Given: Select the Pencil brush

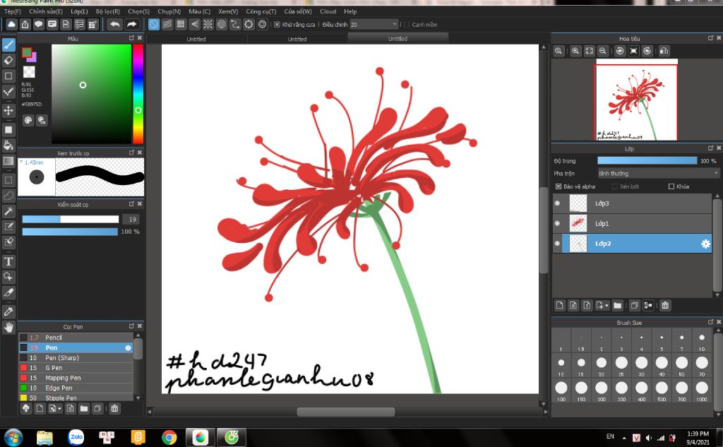Looking at the screenshot, I should pyautogui.click(x=76, y=338).
